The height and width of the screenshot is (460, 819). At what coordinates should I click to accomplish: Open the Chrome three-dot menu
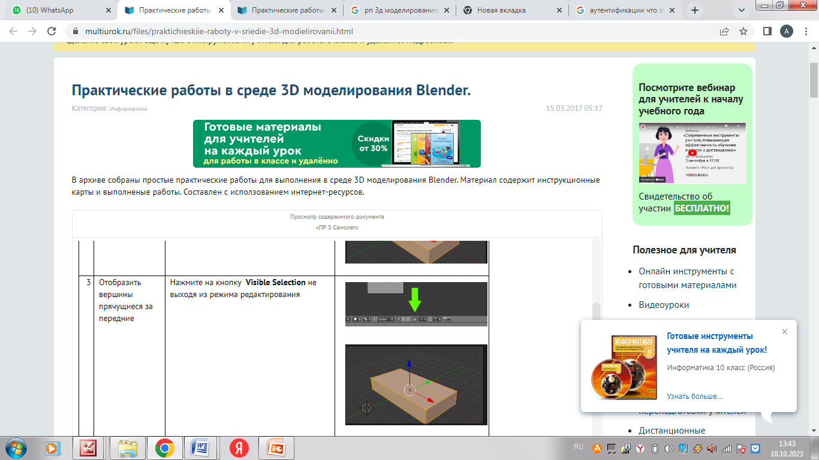click(805, 31)
